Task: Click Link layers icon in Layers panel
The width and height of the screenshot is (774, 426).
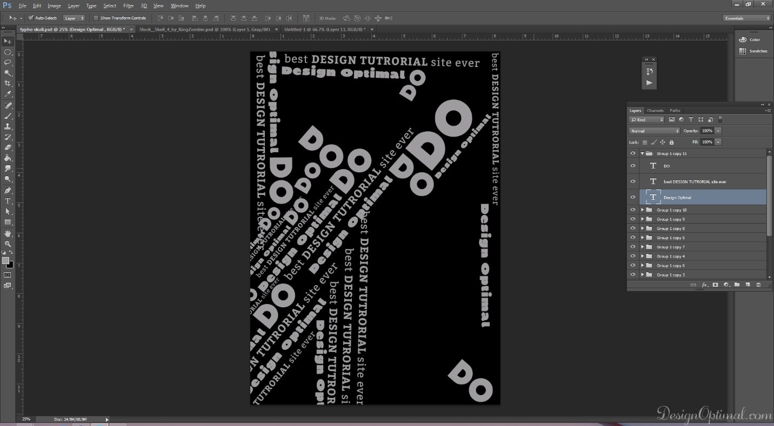Action: (693, 285)
